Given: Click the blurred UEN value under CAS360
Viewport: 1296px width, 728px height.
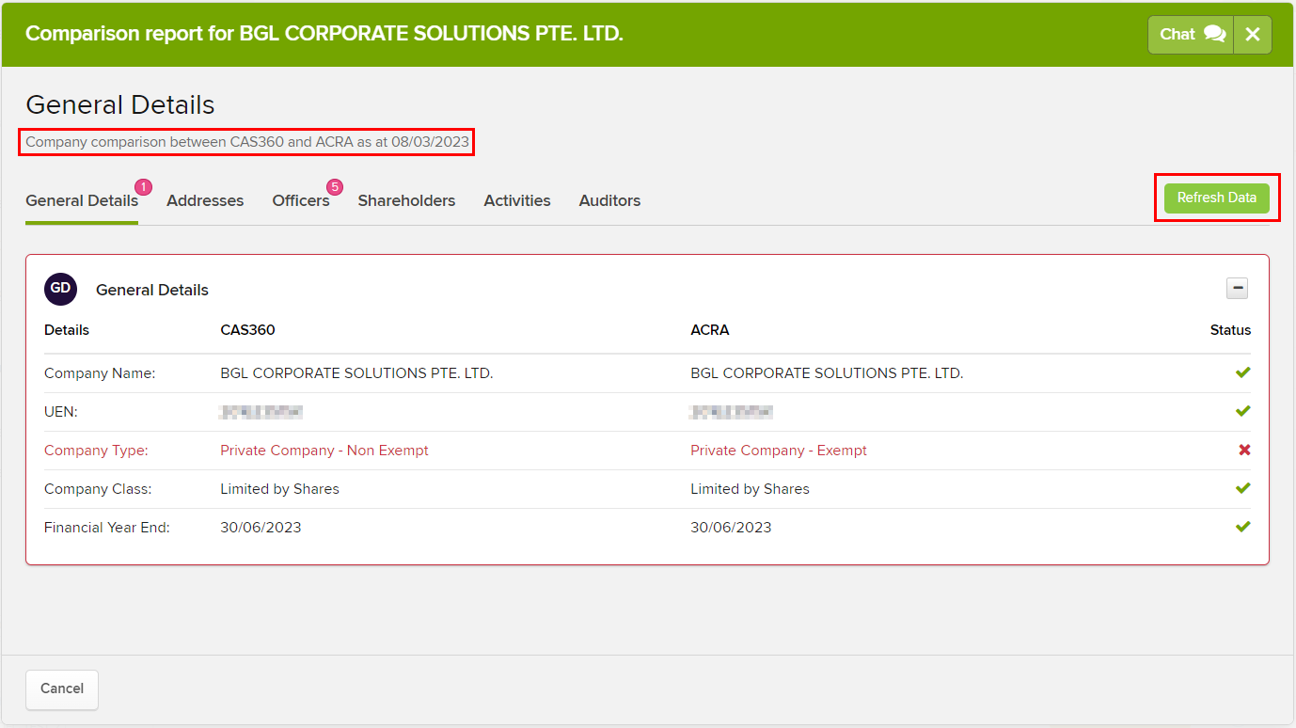Looking at the screenshot, I should [261, 412].
